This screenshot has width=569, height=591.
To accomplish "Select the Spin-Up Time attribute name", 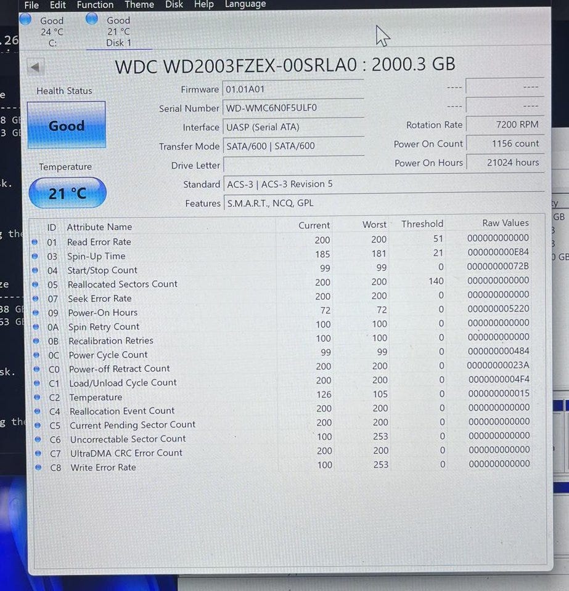I will (x=96, y=256).
